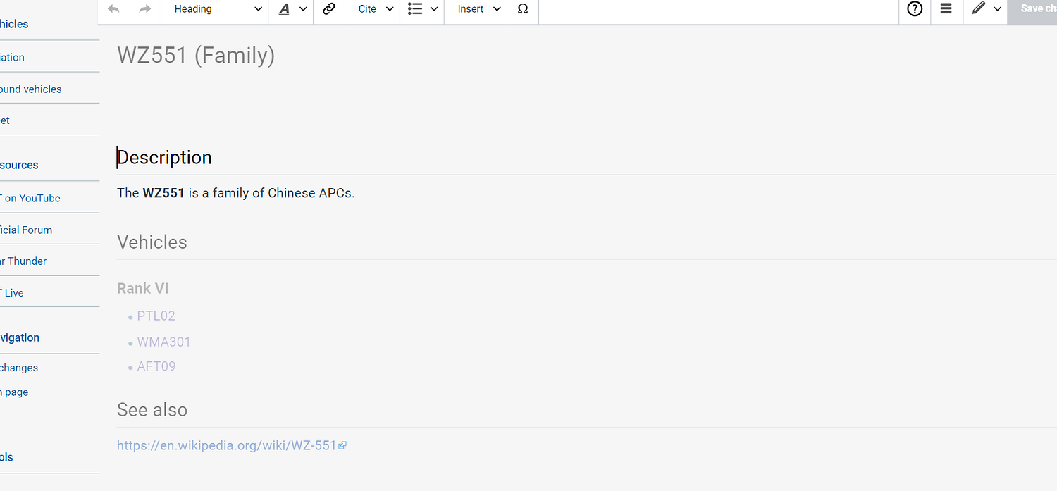Open page options via the hamburger icon

(x=946, y=8)
